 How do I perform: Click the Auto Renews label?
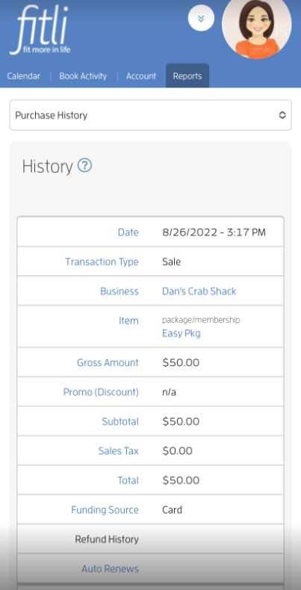110,568
